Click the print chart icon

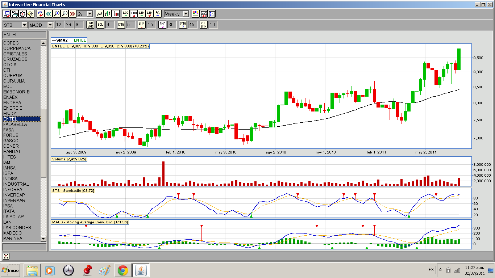14,14
